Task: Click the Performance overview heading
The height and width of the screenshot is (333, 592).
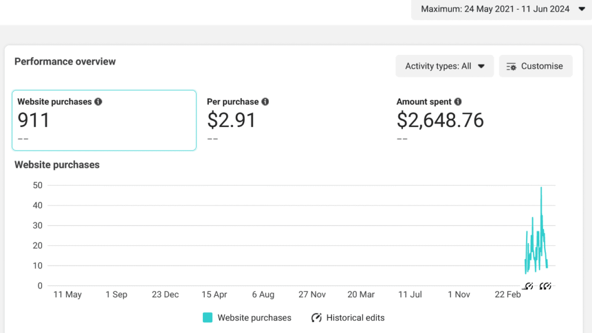Action: coord(65,62)
